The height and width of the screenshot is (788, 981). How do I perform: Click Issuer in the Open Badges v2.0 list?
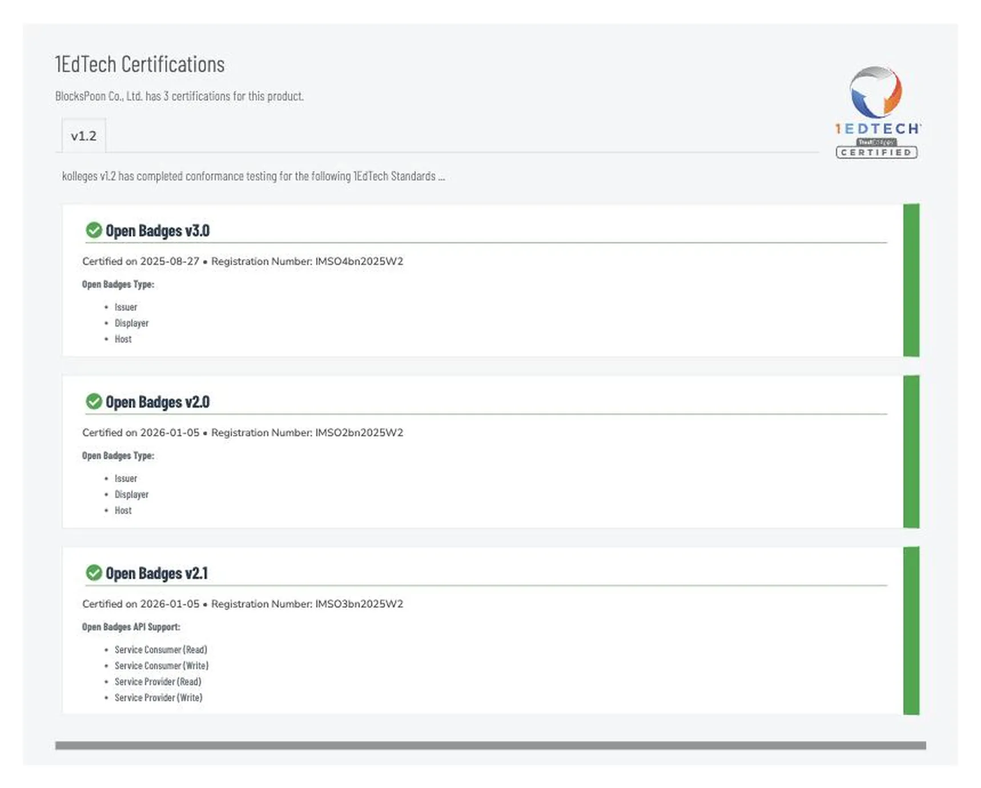coord(126,479)
